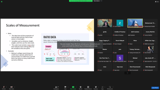
Task: Dismiss the 'You are muted' notification overlay
Action: coord(80,45)
